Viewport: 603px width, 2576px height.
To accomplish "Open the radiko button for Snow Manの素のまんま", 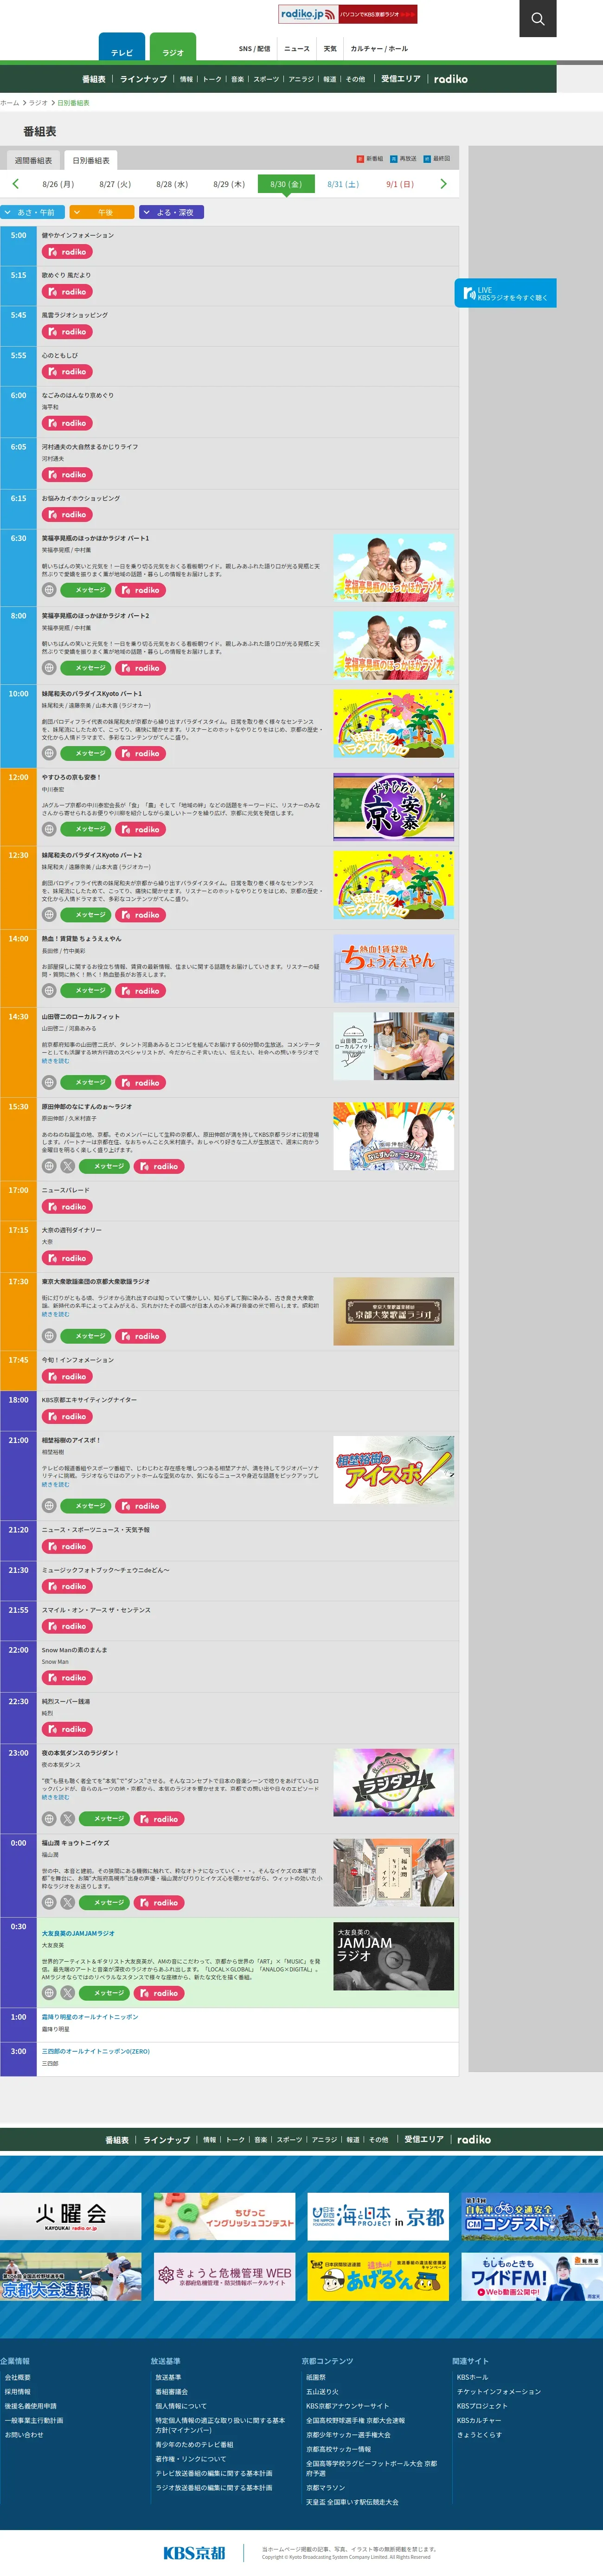I will [x=67, y=1678].
